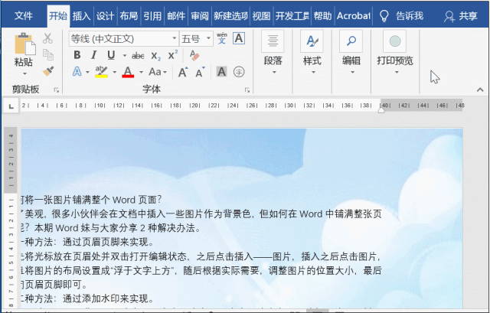Click the 告诉我 tell me search
Image resolution: width=490 pixels, height=313 pixels.
click(401, 15)
